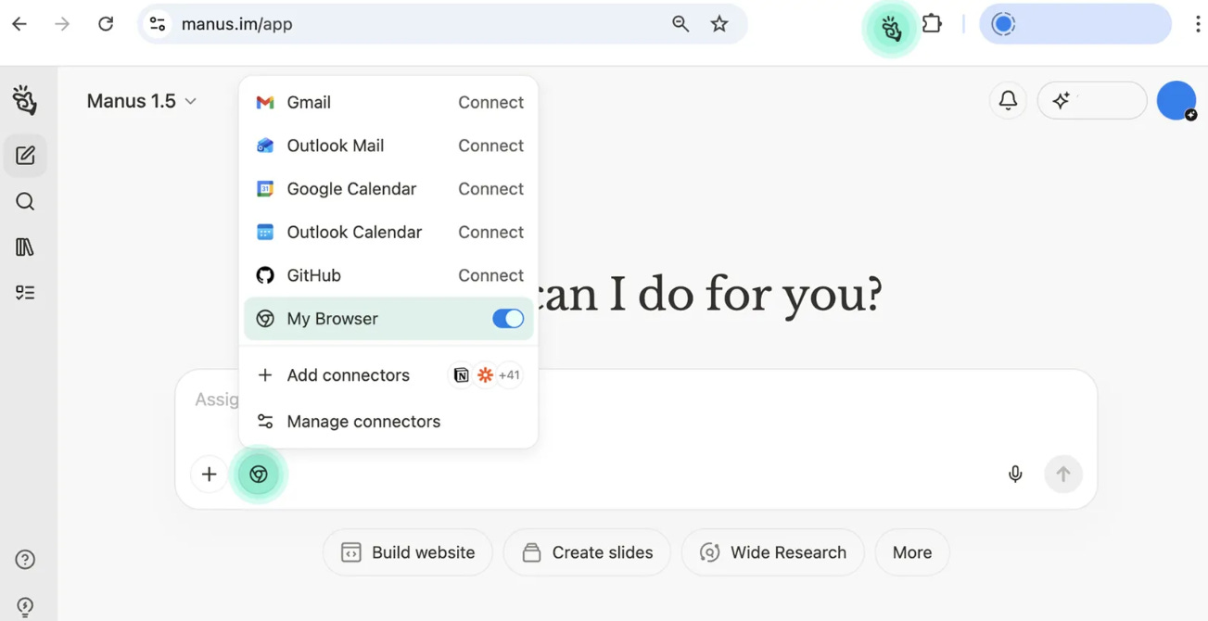Click the plus attach button in prompt box

[210, 475]
